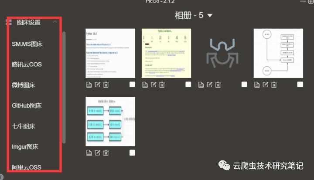This screenshot has width=314, height=180.
Task: Copy link of the white flowchart image
Action: pyautogui.click(x=257, y=85)
